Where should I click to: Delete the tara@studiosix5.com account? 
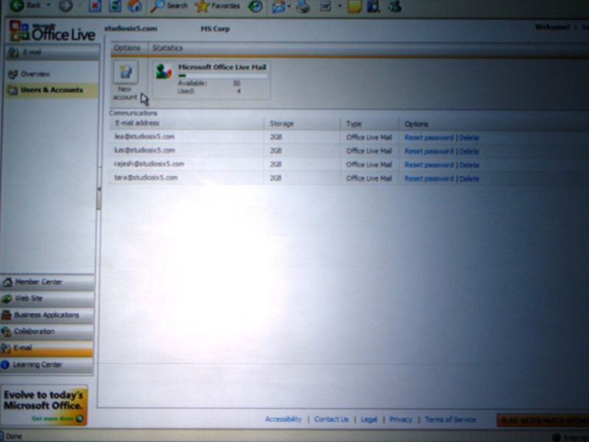(469, 179)
